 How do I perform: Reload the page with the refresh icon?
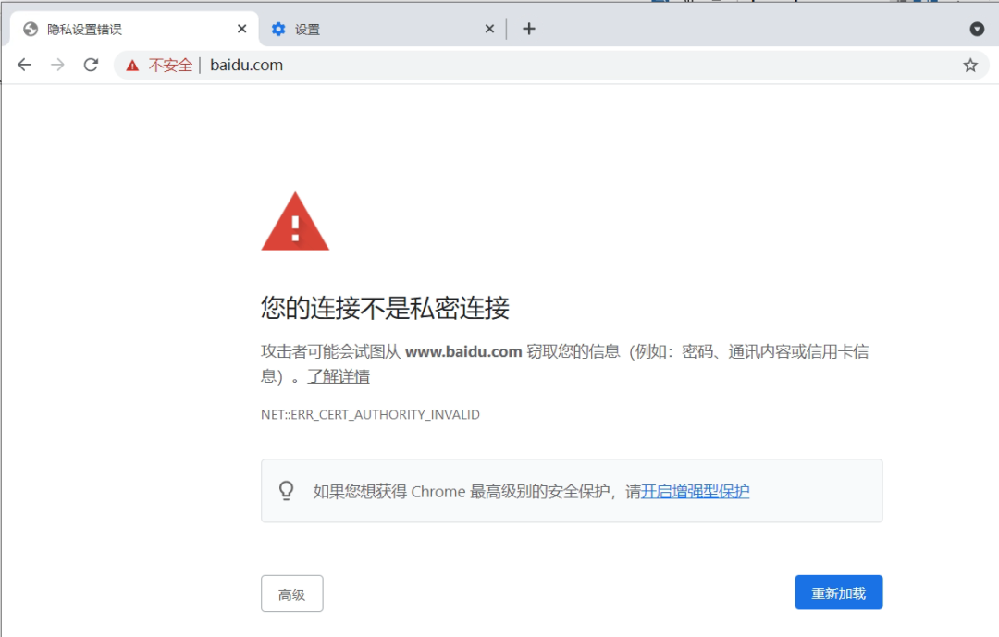pyautogui.click(x=91, y=65)
